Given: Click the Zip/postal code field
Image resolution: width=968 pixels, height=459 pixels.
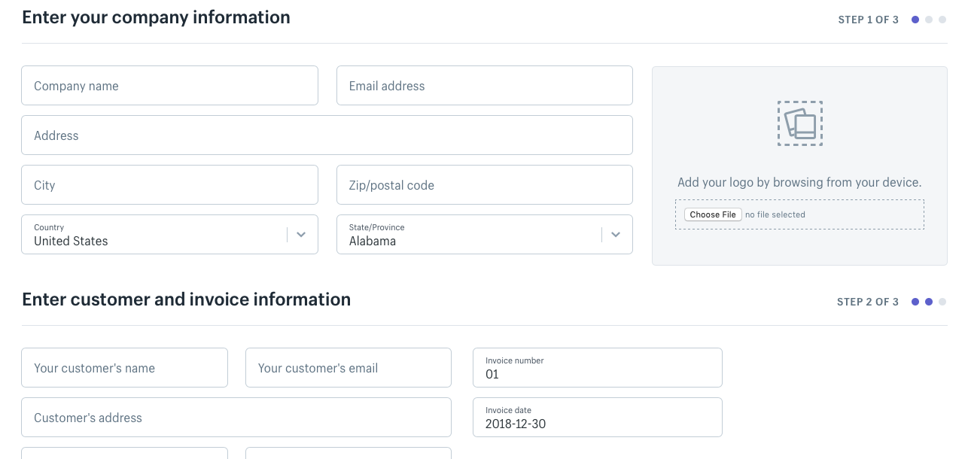Looking at the screenshot, I should (x=484, y=185).
